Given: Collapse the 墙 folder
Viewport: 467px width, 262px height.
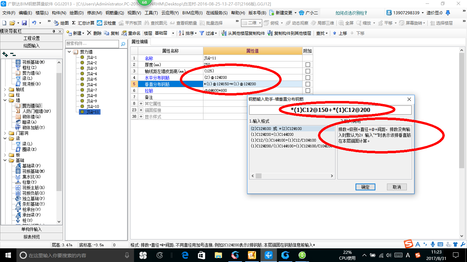Looking at the screenshot, I should pos(4,100).
